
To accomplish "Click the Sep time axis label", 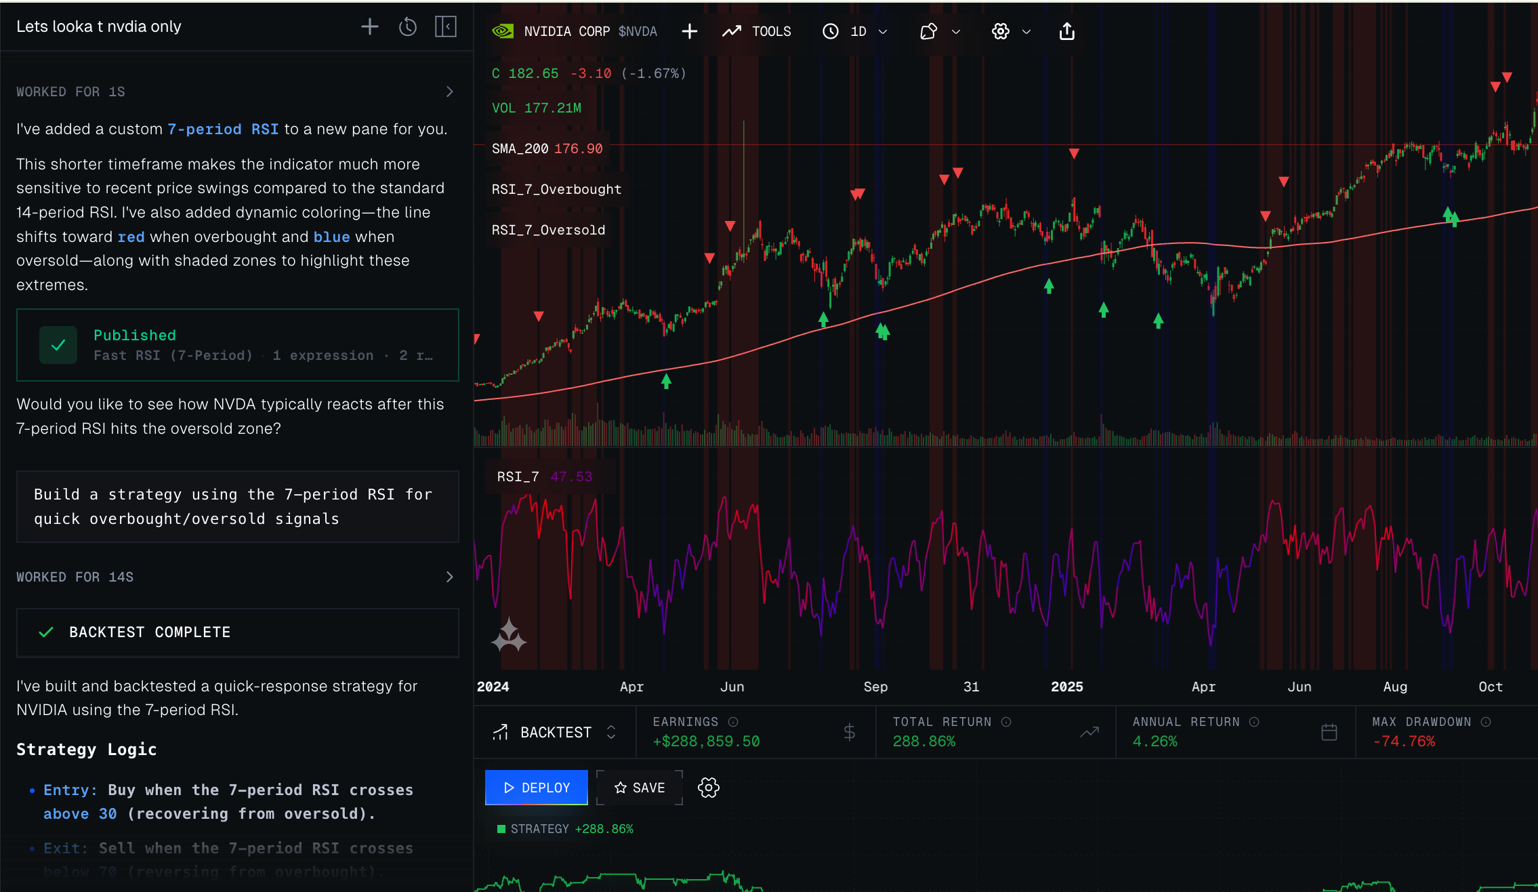I will pos(875,687).
